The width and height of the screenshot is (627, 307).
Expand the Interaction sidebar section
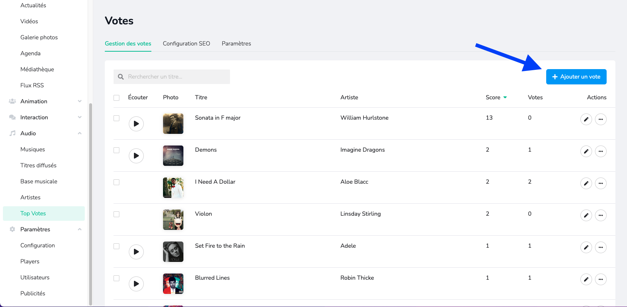(80, 117)
